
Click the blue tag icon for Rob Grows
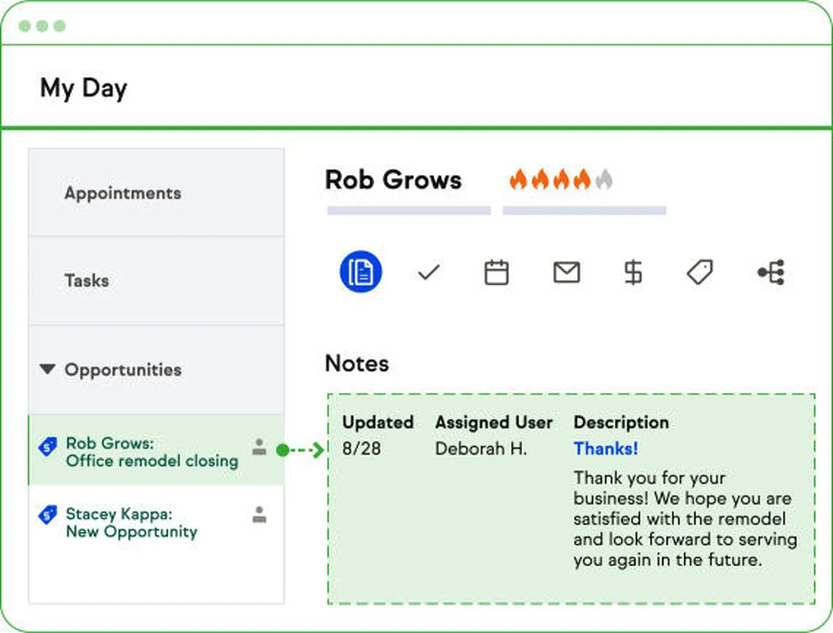(47, 447)
